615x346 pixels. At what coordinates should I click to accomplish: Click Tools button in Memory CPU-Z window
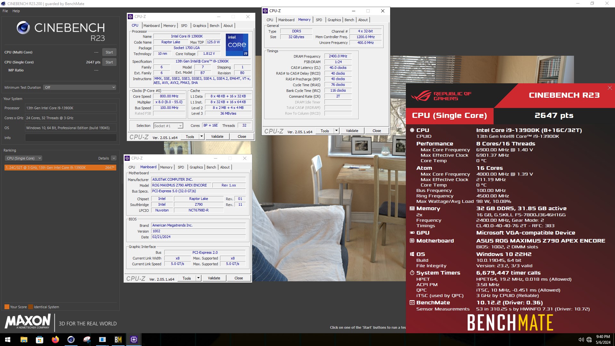coord(325,131)
